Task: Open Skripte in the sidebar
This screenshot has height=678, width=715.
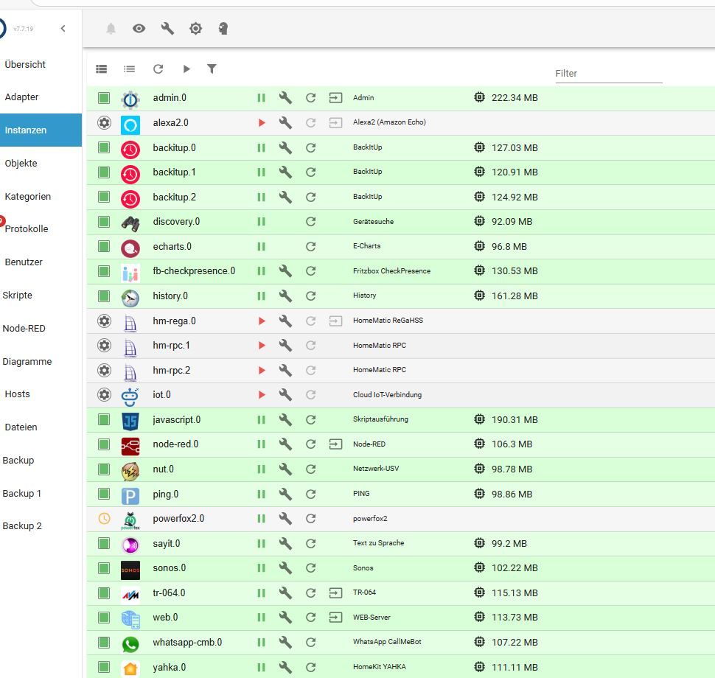Action: tap(18, 295)
